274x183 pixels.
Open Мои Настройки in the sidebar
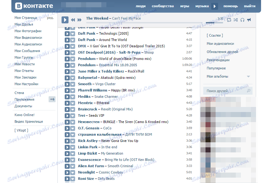point(27,84)
